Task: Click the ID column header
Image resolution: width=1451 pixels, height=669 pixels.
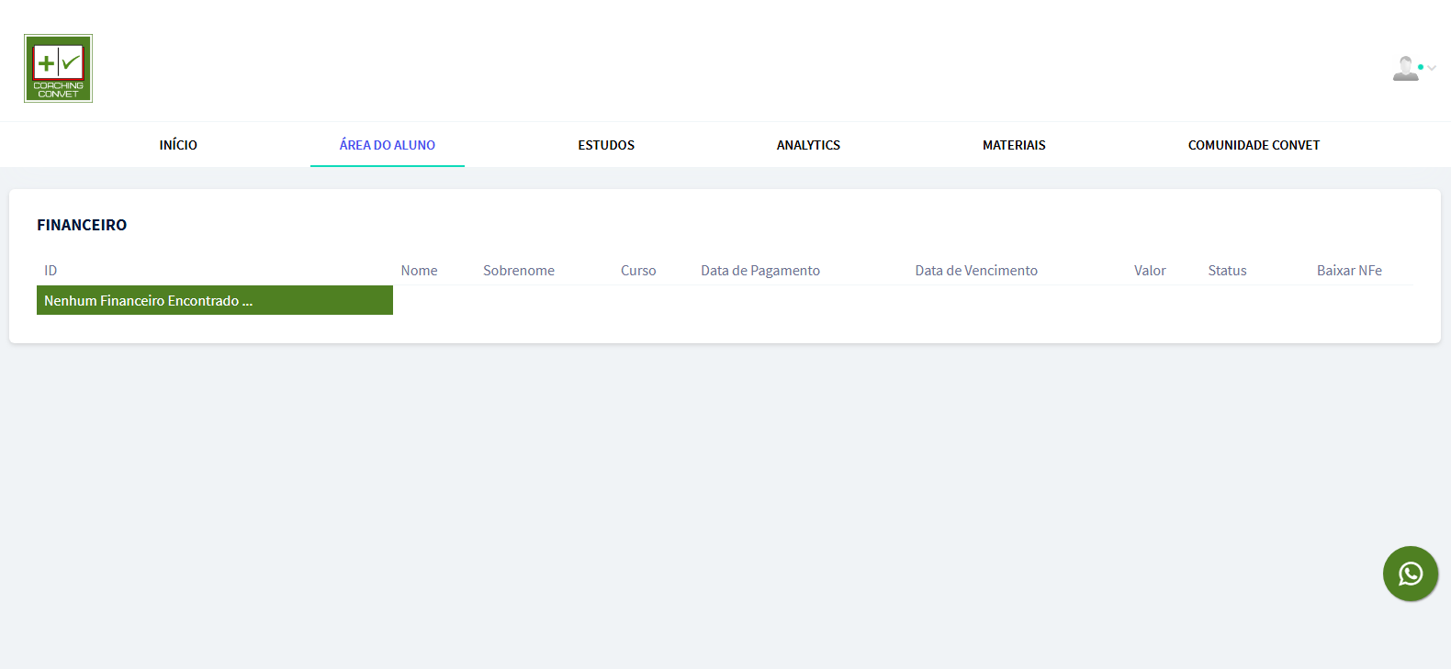Action: click(51, 271)
